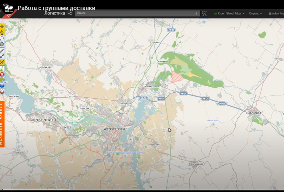The width and height of the screenshot is (284, 192).
Task: Click the magnifier search button
Action: click(x=204, y=13)
